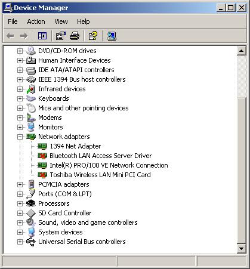Click the Back arrow toolbar icon
Image resolution: width=250 pixels, height=269 pixels.
(x=10, y=36)
